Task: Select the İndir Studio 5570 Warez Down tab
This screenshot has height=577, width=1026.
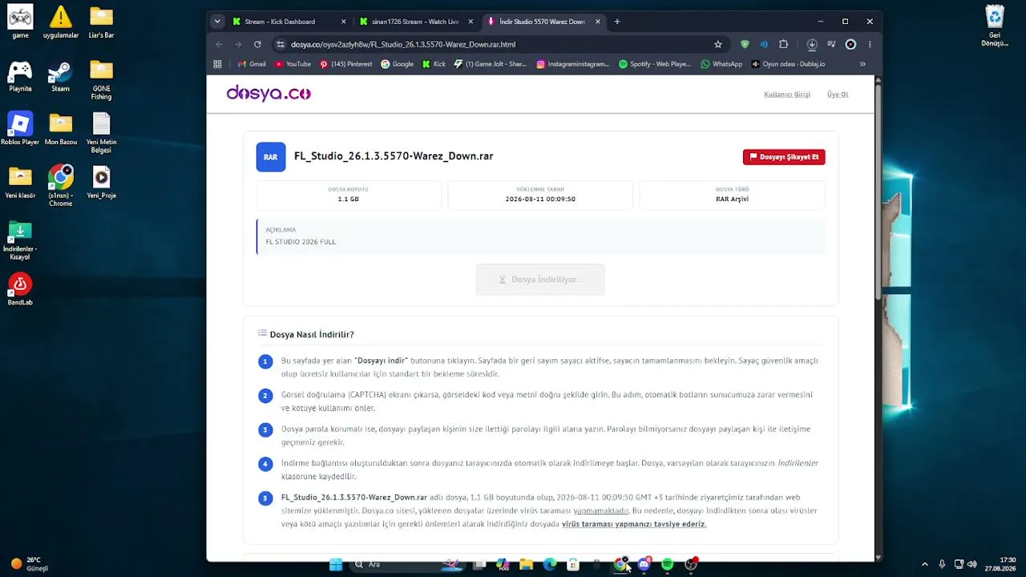Action: tap(543, 22)
